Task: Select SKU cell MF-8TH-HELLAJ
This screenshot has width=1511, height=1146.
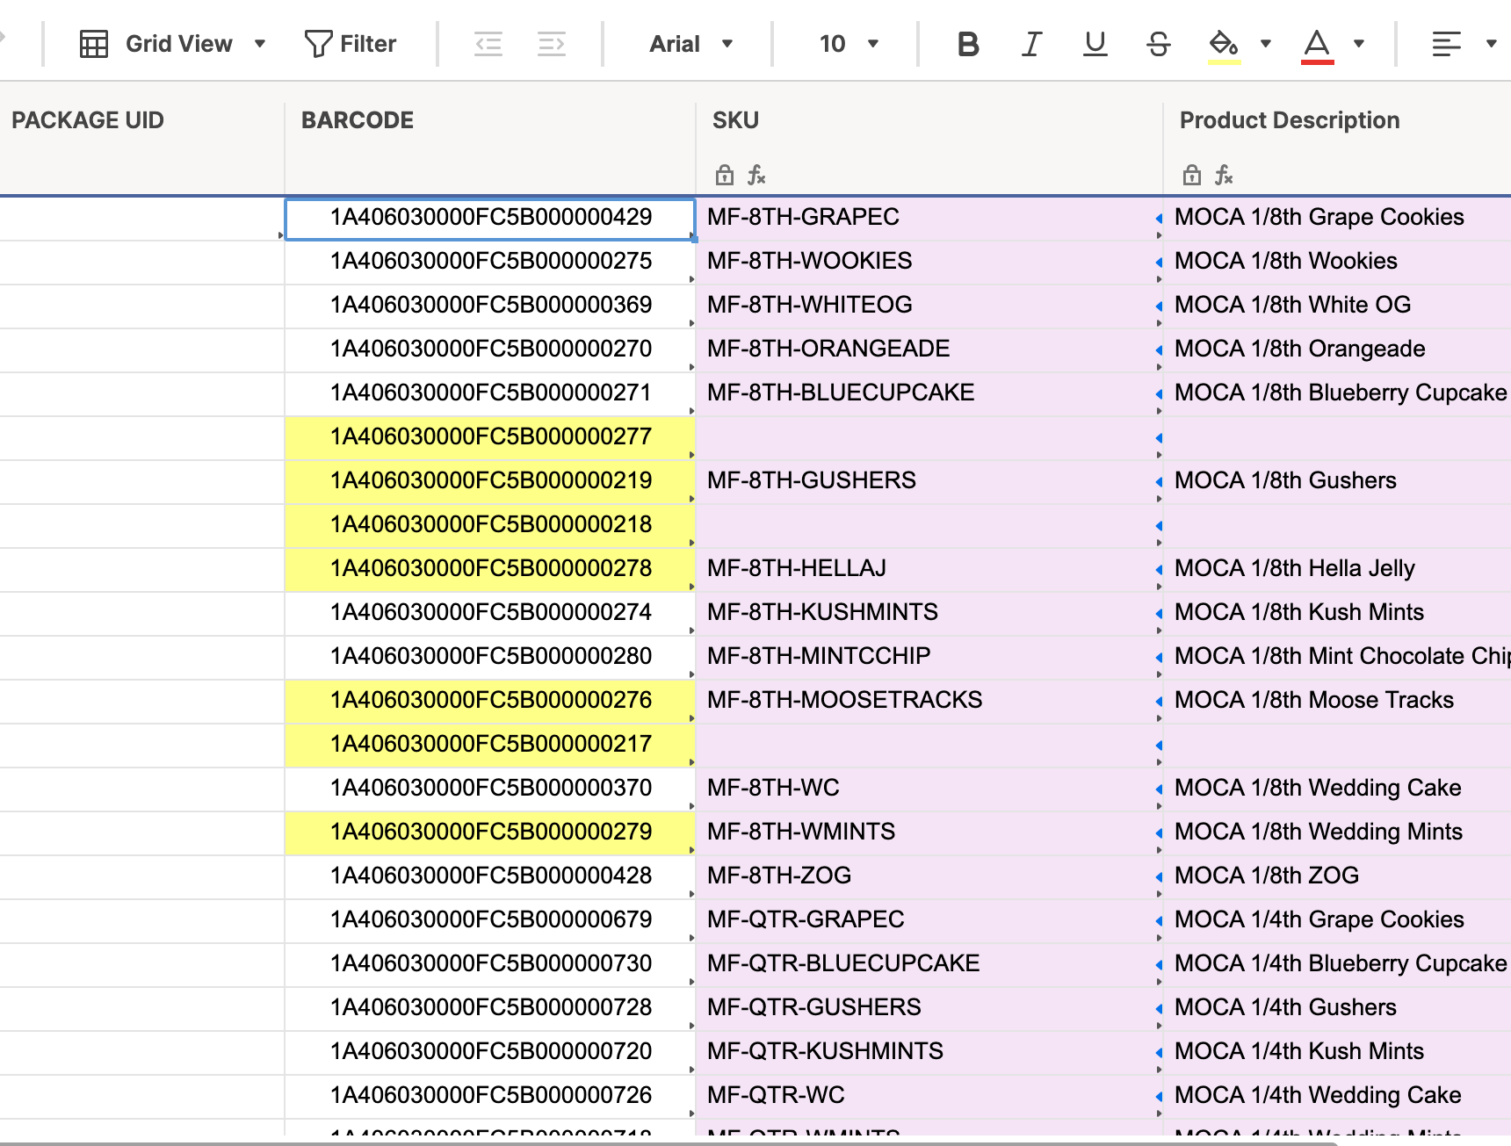Action: [929, 569]
